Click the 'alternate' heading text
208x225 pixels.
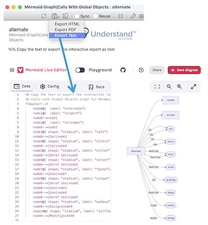point(18,29)
